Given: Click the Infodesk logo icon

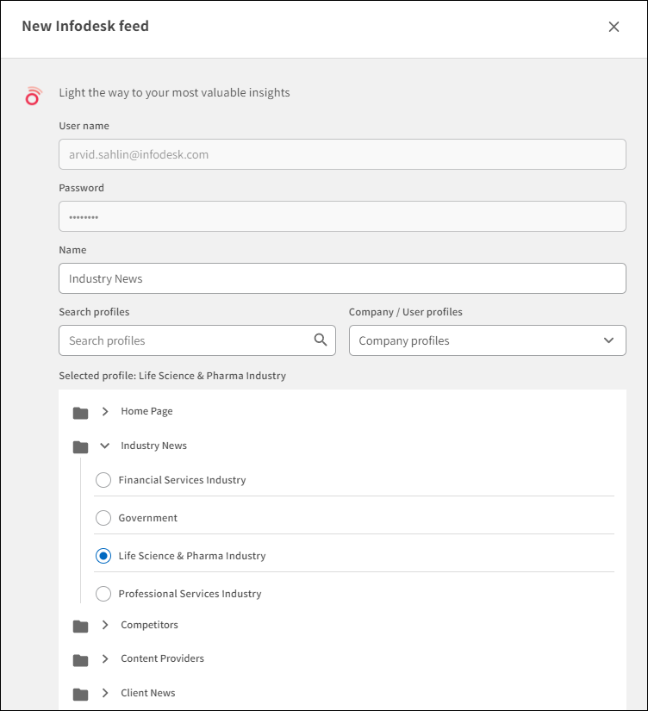Looking at the screenshot, I should 33,96.
